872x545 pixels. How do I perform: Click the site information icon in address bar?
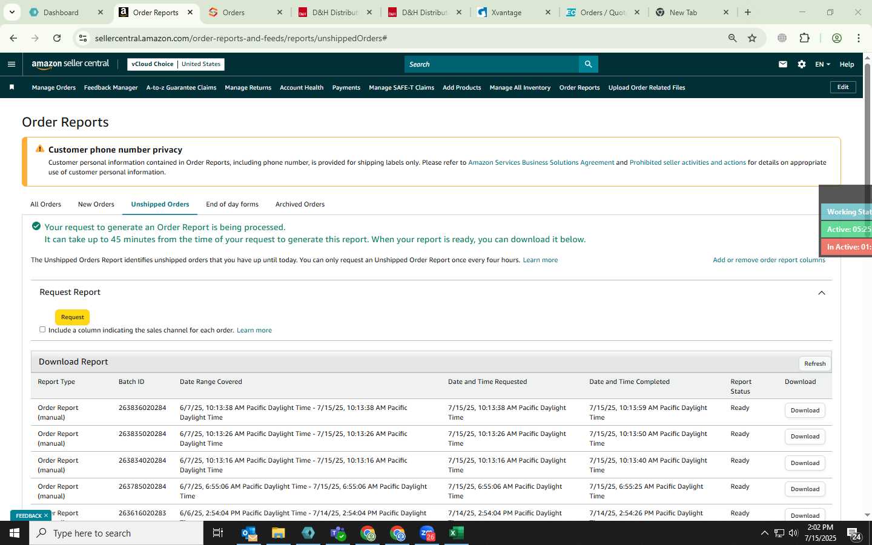[x=83, y=38]
